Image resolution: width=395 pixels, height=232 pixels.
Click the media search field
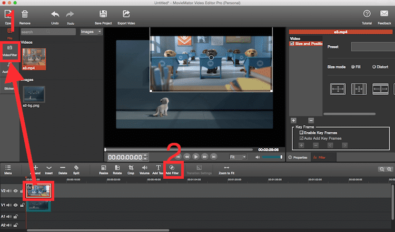point(48,32)
